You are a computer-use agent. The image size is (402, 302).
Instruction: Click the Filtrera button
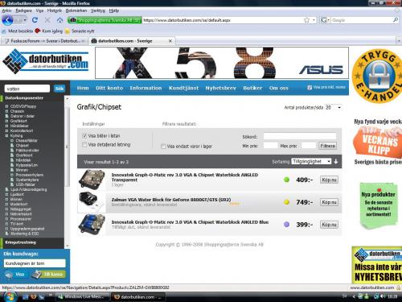(x=328, y=146)
